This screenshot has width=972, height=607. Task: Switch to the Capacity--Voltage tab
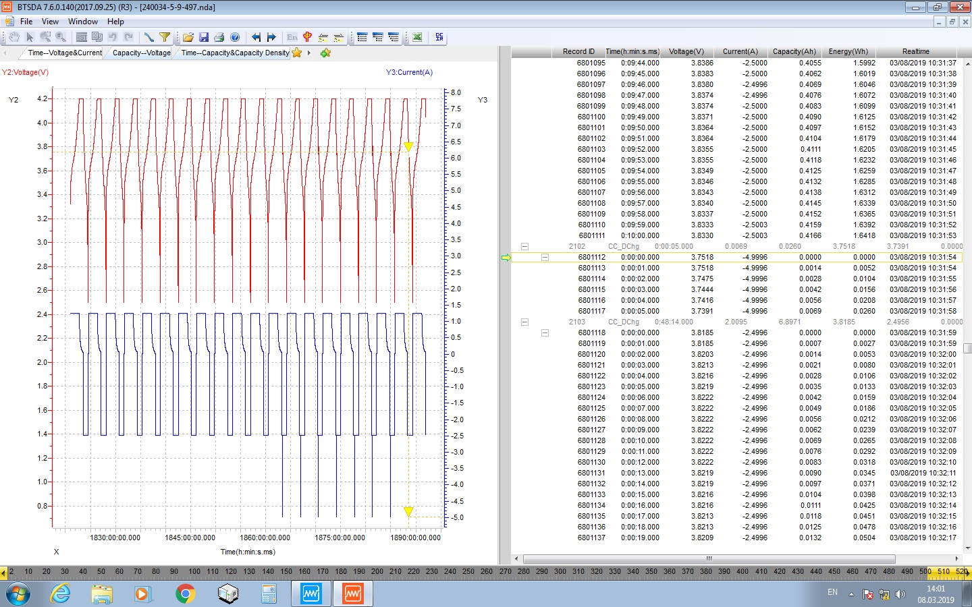pyautogui.click(x=141, y=53)
